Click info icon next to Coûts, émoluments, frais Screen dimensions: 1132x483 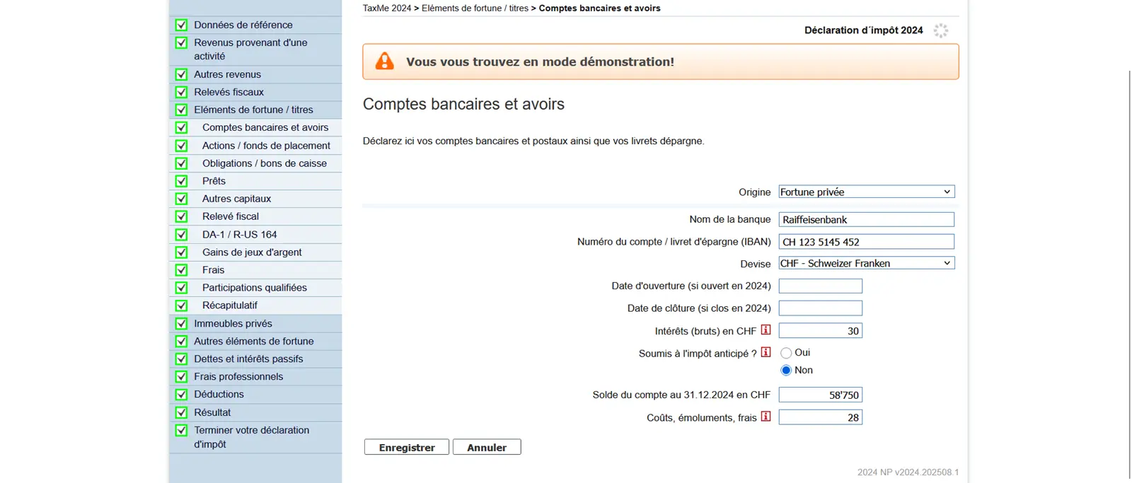[x=766, y=417]
